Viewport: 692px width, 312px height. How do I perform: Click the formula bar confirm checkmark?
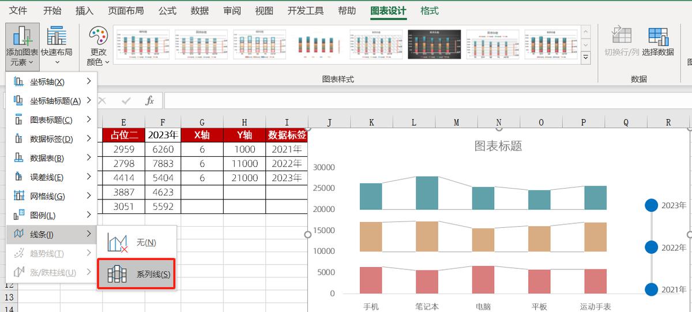click(126, 101)
